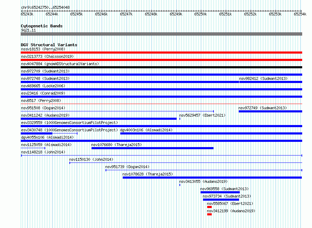Open nsv3411242 (Audano2019) entry

tap(45, 115)
